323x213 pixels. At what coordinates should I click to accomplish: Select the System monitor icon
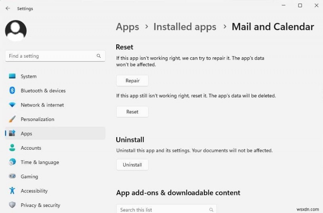(12, 76)
